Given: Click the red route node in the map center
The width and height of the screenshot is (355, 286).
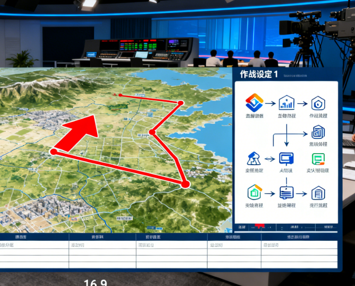Looking at the screenshot, I should click(x=152, y=132).
